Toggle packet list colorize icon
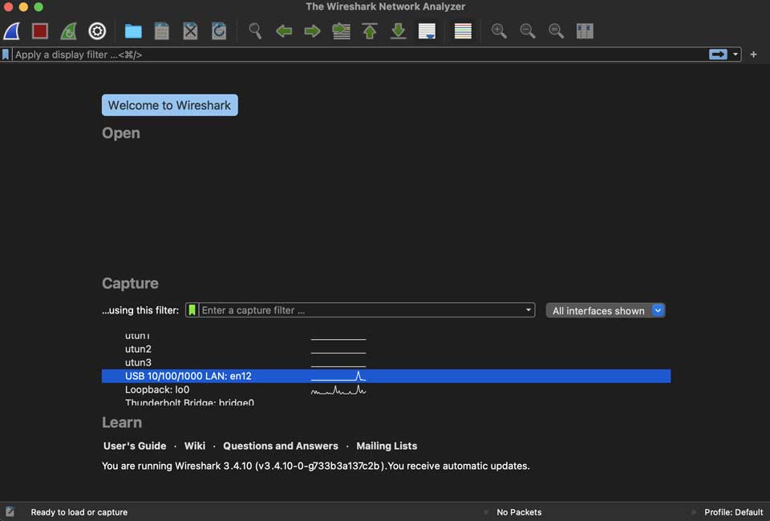Viewport: 770px width, 521px height. (x=463, y=31)
